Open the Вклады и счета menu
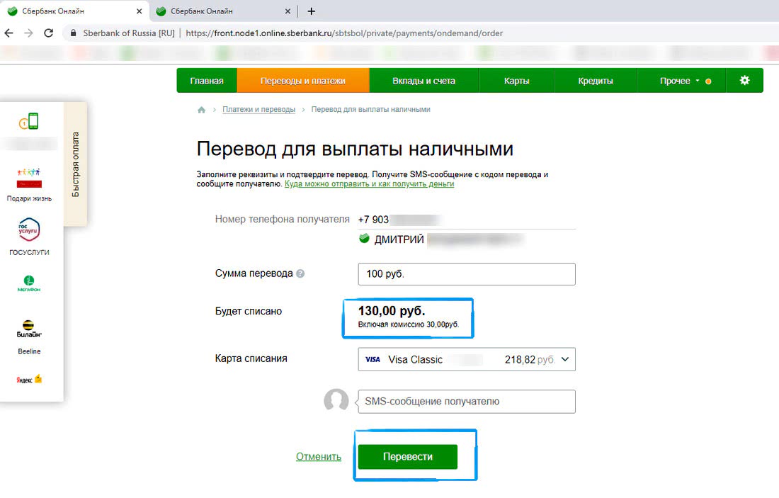 pyautogui.click(x=423, y=81)
